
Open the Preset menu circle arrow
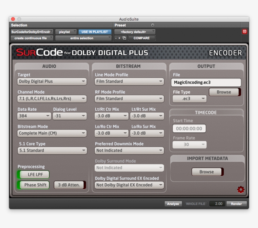(x=153, y=25)
